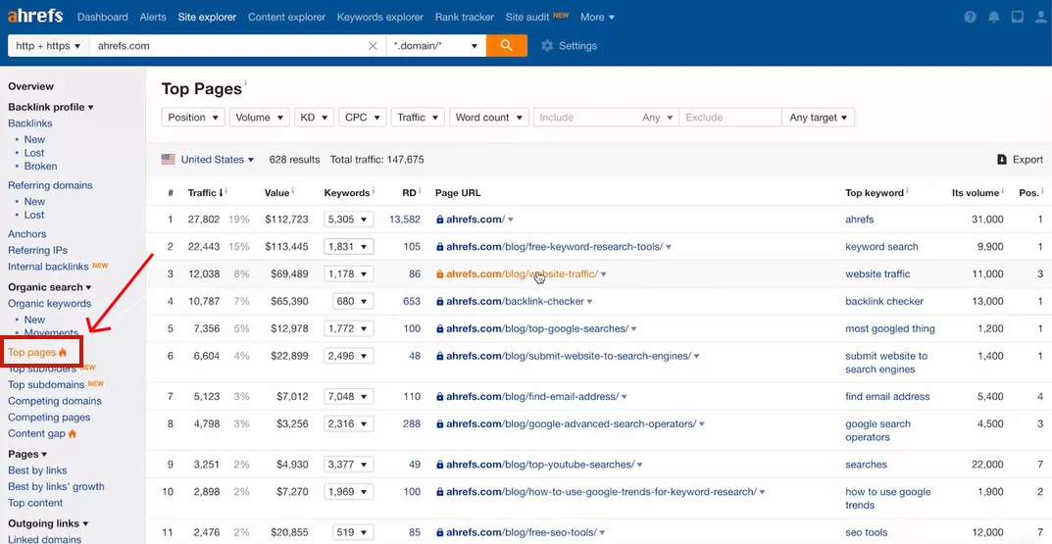Open the *.domain/* mode dropdown
Viewport: 1052px width, 544px height.
click(x=436, y=46)
